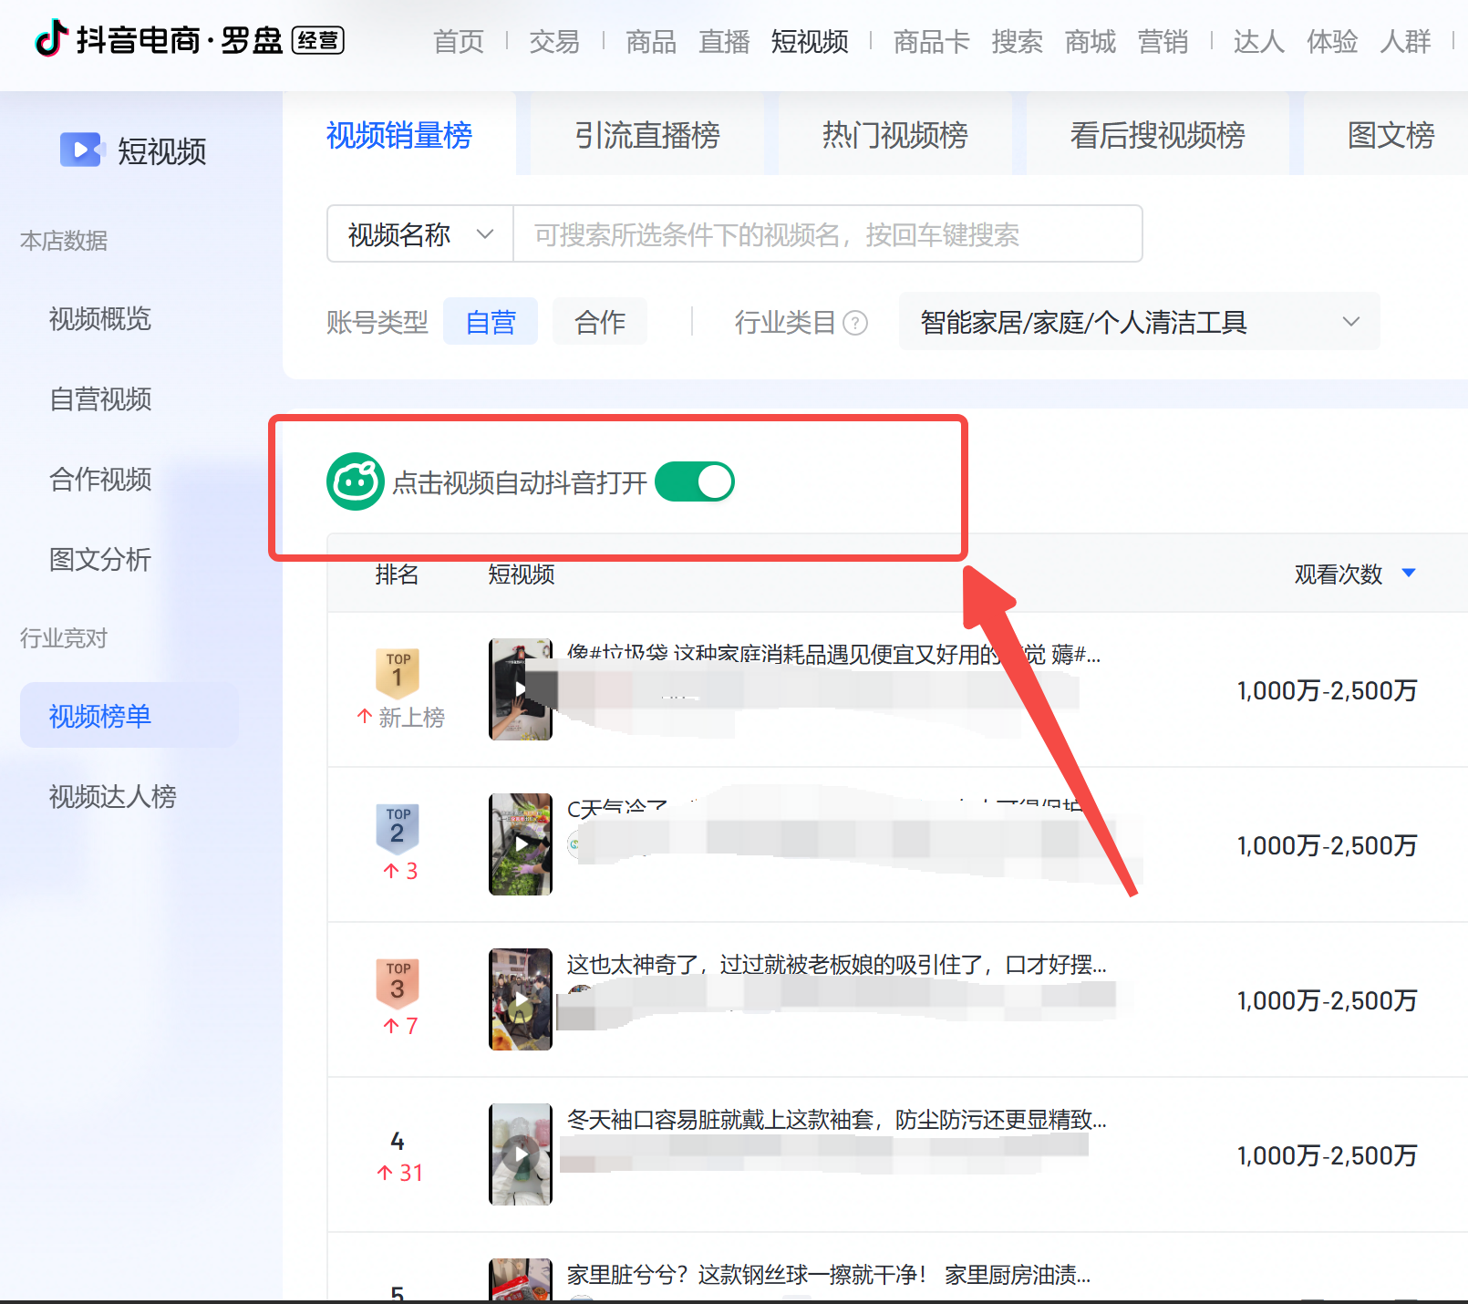Go to 视频达人榜 in sidebar

click(x=113, y=796)
